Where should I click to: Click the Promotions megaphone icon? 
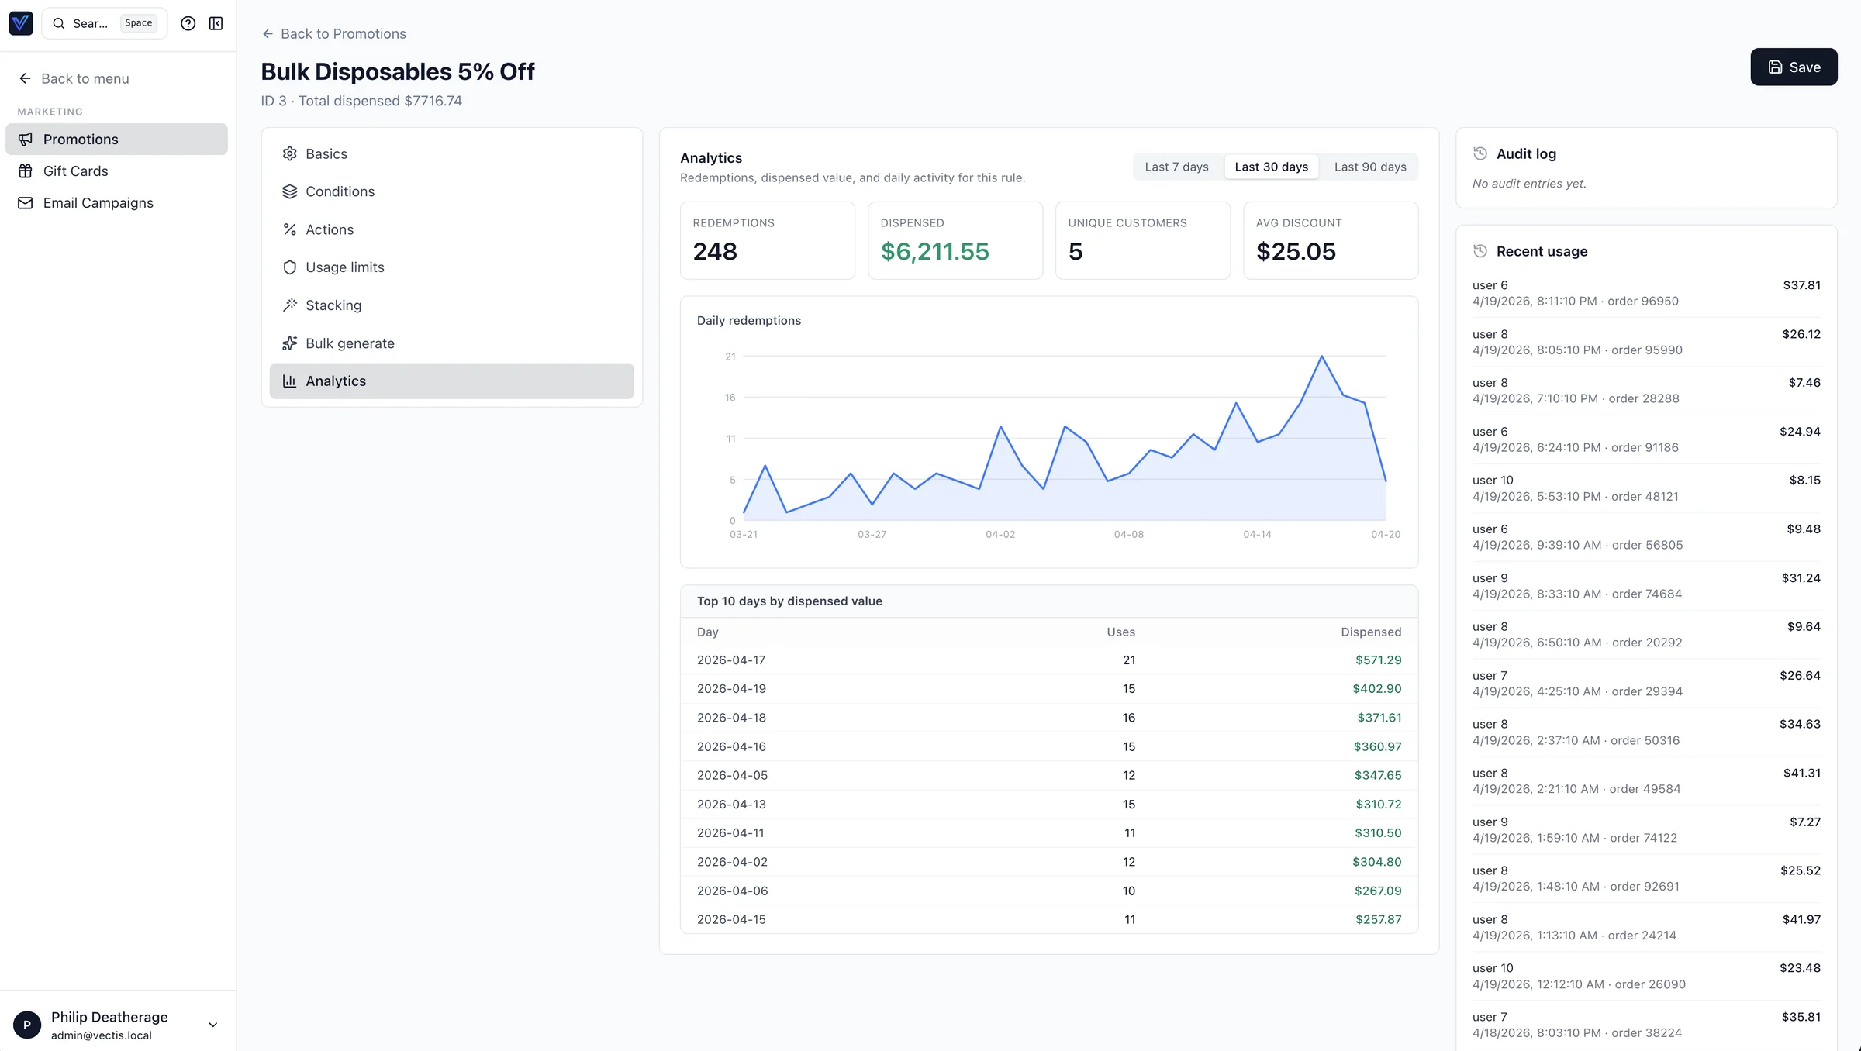[x=25, y=139]
